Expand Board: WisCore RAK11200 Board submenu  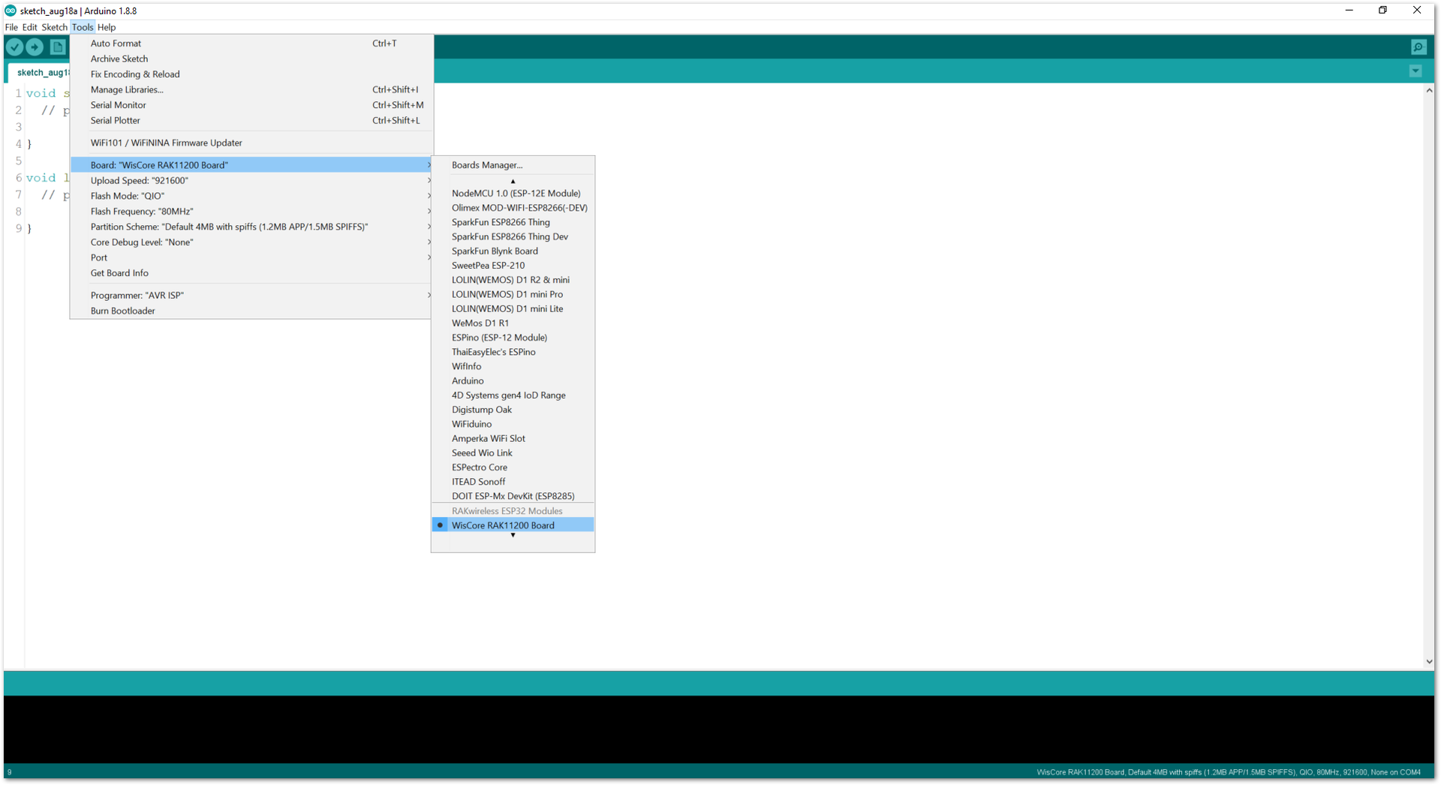pos(251,165)
